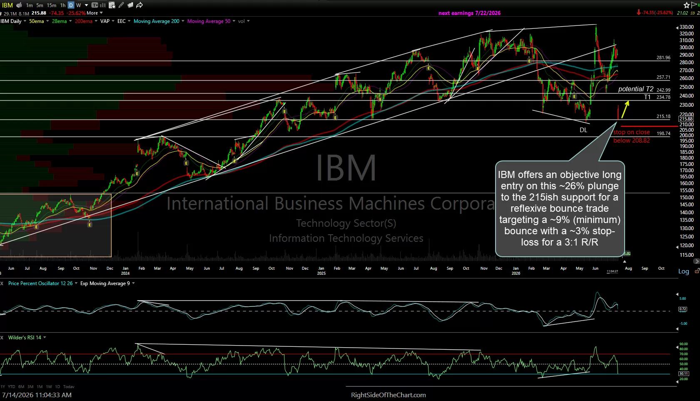700x401 pixels.
Task: Click the DL annotation under the trendline
Action: 583,130
